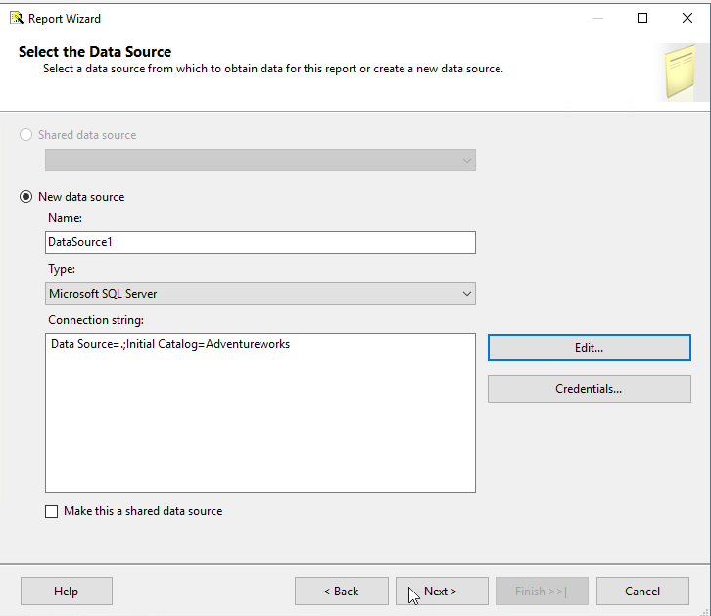Click inside the Connection string text box
The height and width of the screenshot is (616, 711).
point(260,411)
